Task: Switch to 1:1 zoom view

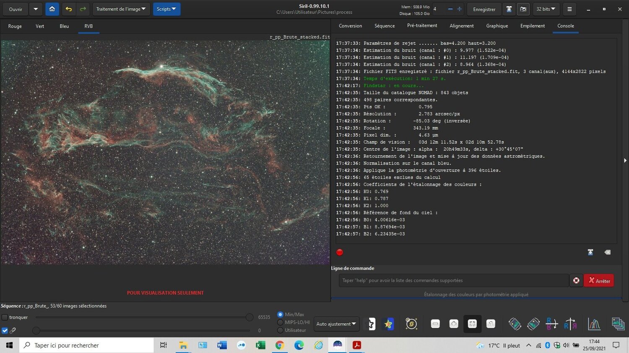Action: click(491, 324)
